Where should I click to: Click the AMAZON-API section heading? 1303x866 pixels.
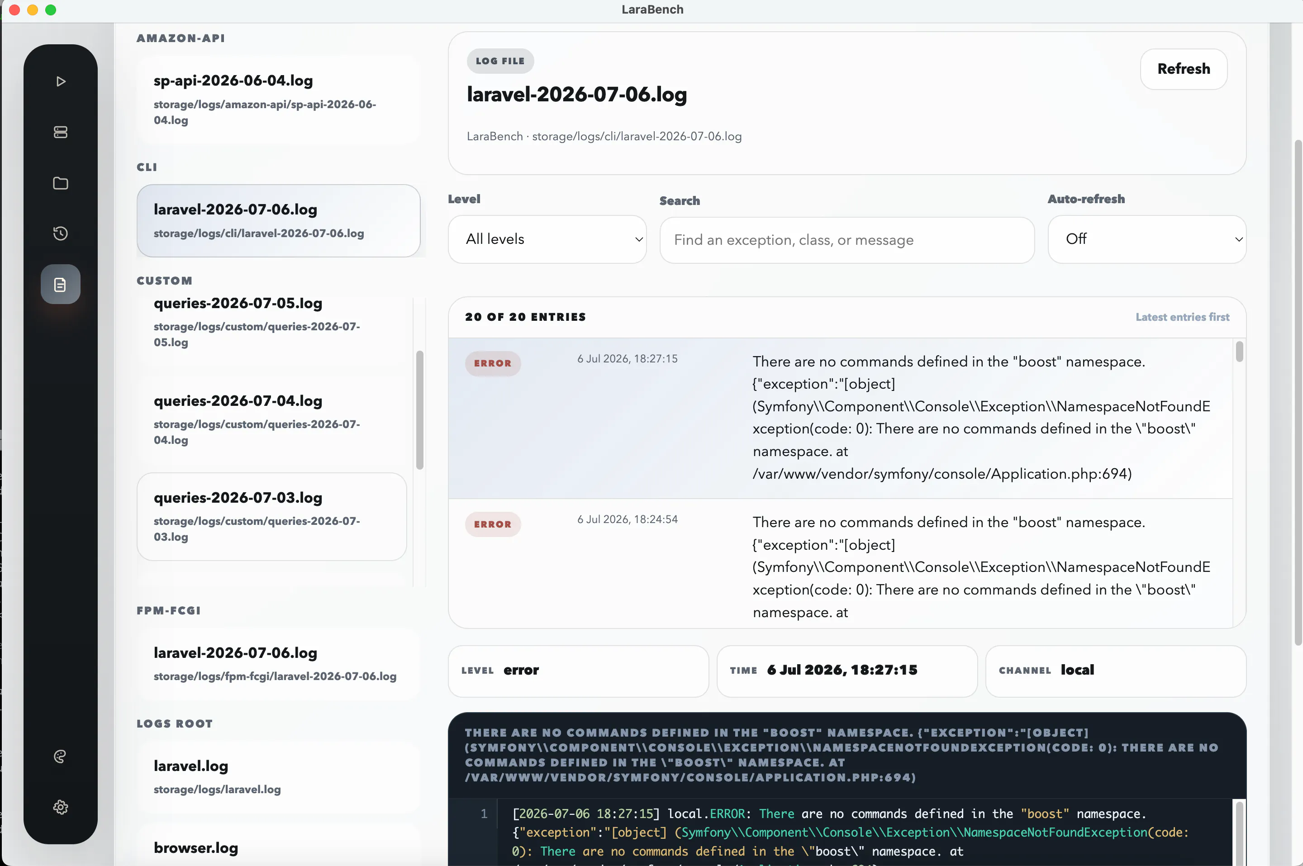pos(181,38)
